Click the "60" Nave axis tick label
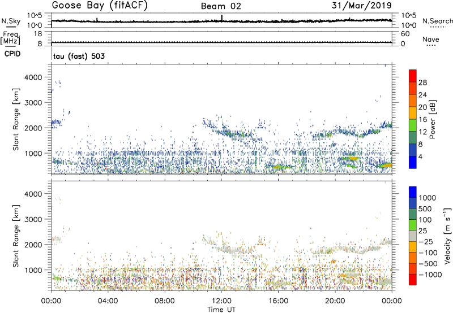The height and width of the screenshot is (313, 453). [405, 34]
